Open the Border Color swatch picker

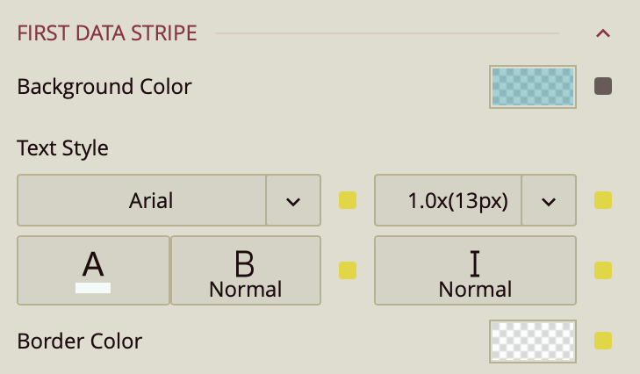click(x=532, y=341)
